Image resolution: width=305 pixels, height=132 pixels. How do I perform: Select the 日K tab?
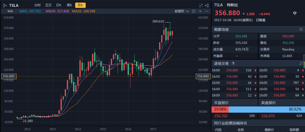[x=59, y=5]
